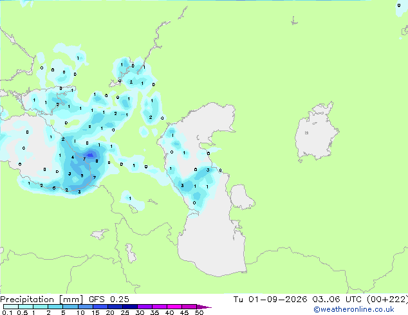Click the precipitation value '4' on map
Image resolution: width=408 pixels, height=315 pixels.
point(73,157)
